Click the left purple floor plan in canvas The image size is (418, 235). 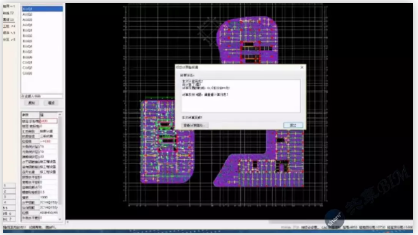pos(167,142)
